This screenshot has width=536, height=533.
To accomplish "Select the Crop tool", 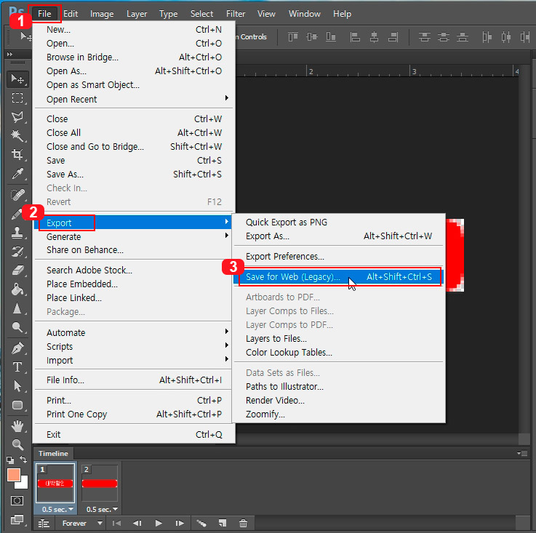I will click(x=17, y=155).
